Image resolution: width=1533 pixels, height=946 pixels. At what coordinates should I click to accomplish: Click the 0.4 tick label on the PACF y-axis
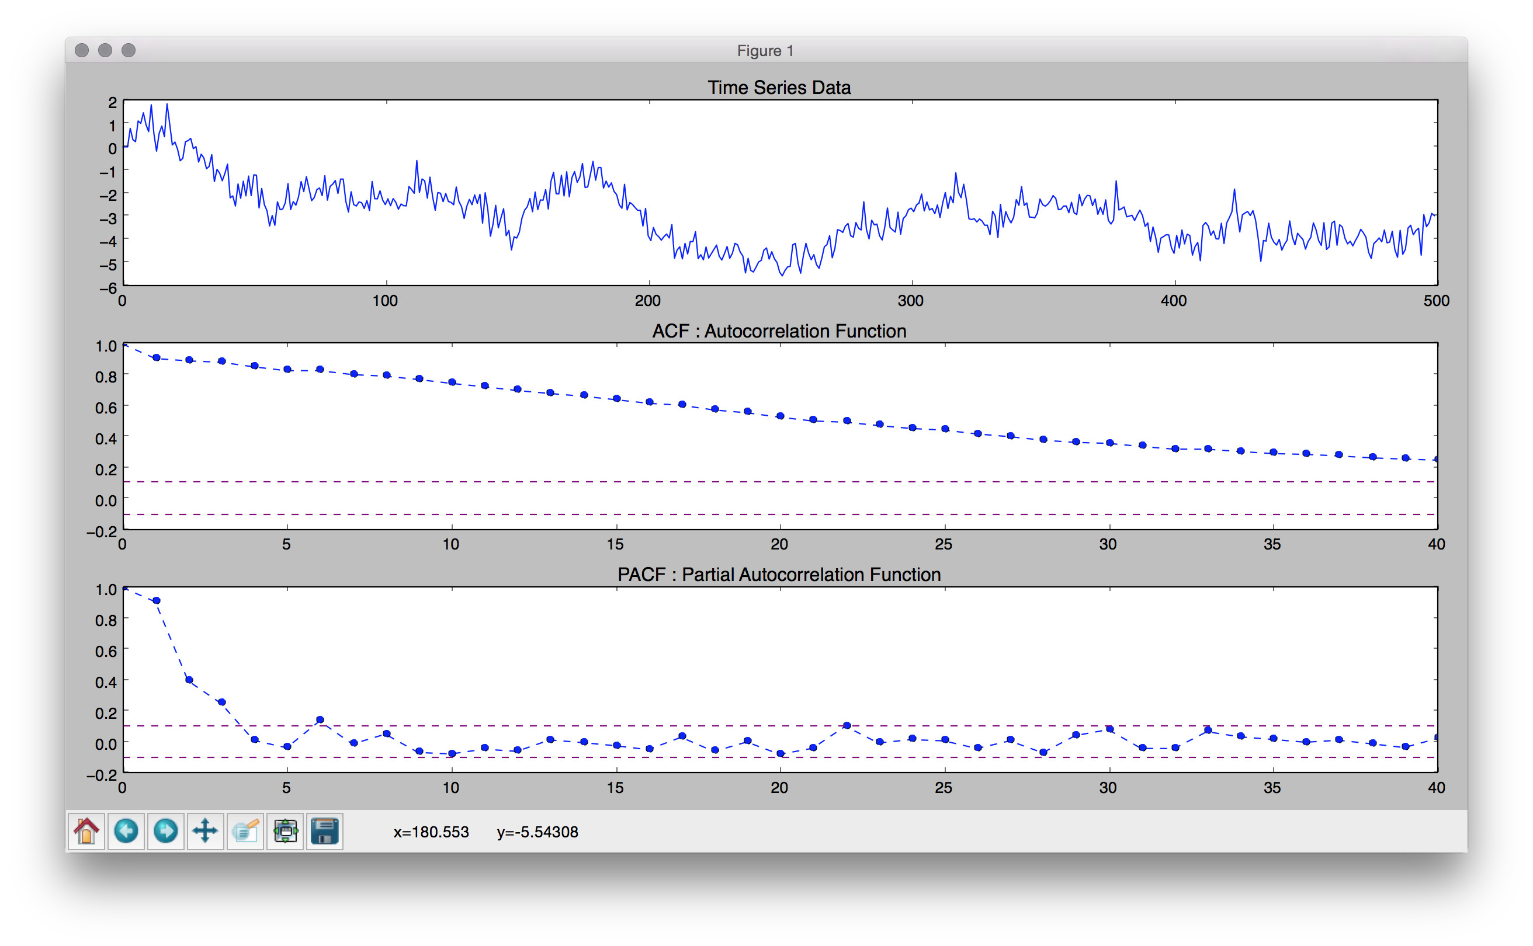point(106,683)
